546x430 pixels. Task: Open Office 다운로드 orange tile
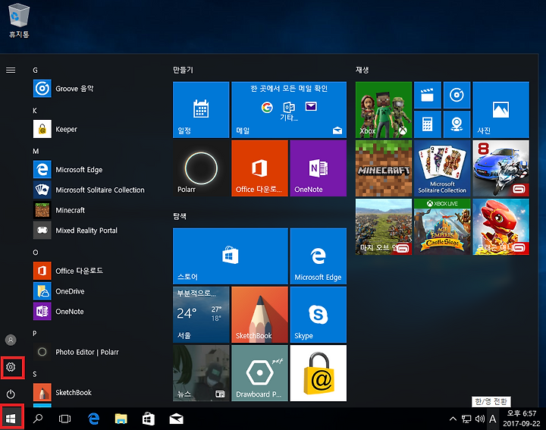259,168
